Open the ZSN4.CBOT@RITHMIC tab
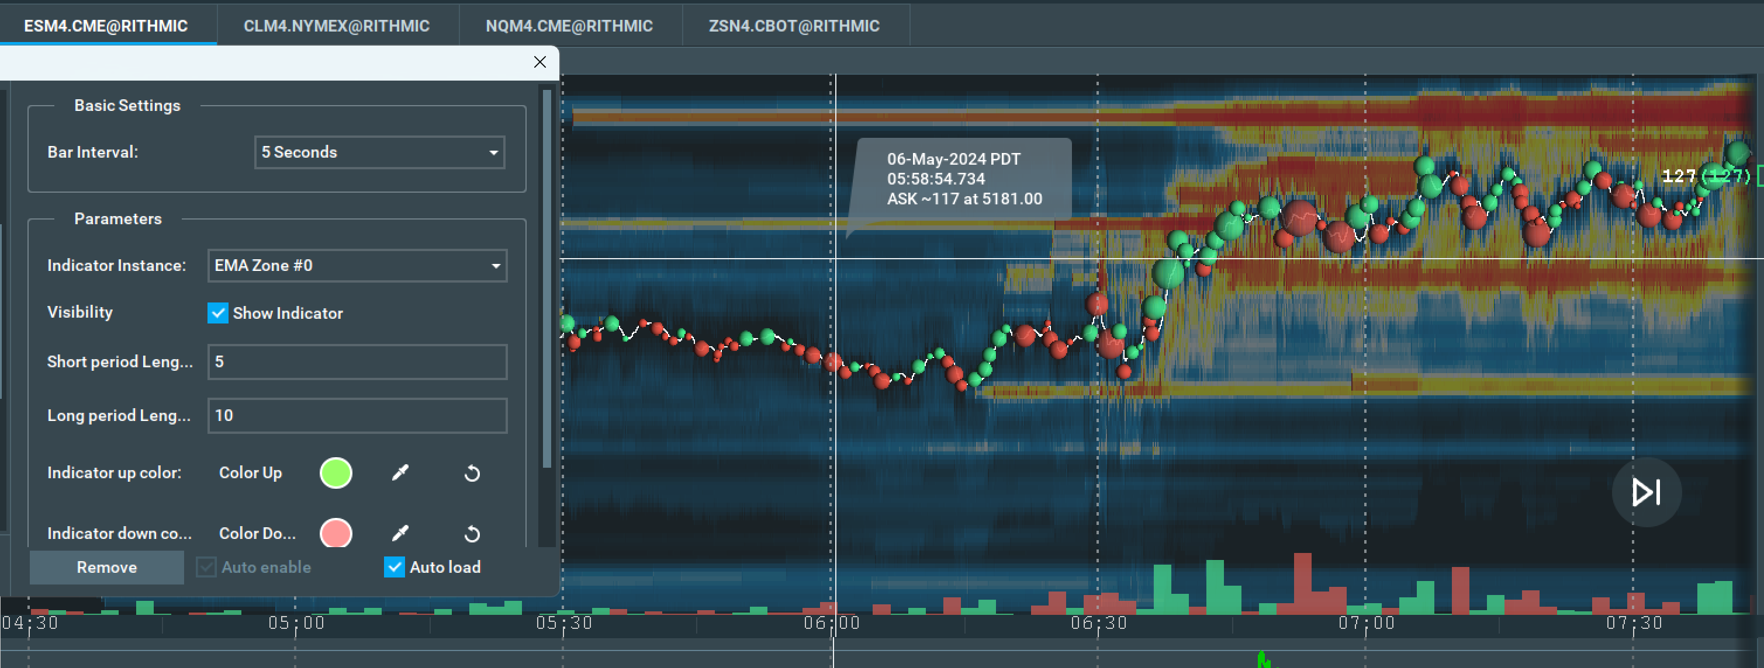This screenshot has height=668, width=1764. (794, 26)
